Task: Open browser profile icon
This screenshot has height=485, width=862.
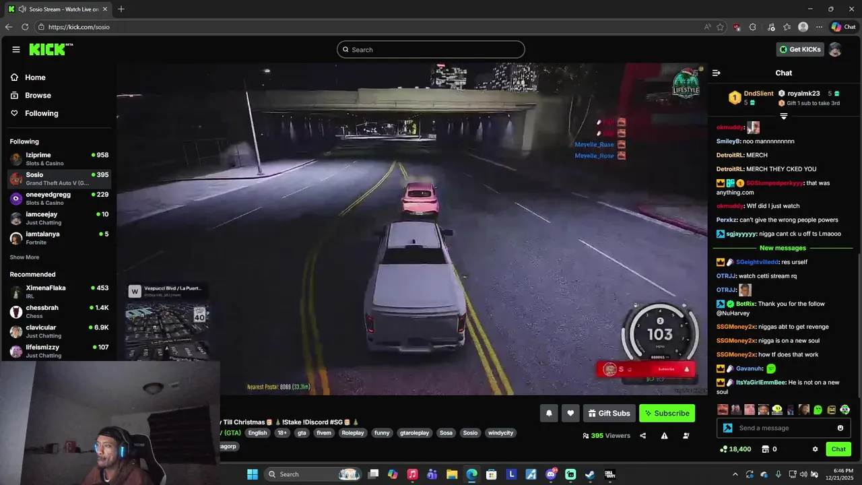Action: coord(803,27)
